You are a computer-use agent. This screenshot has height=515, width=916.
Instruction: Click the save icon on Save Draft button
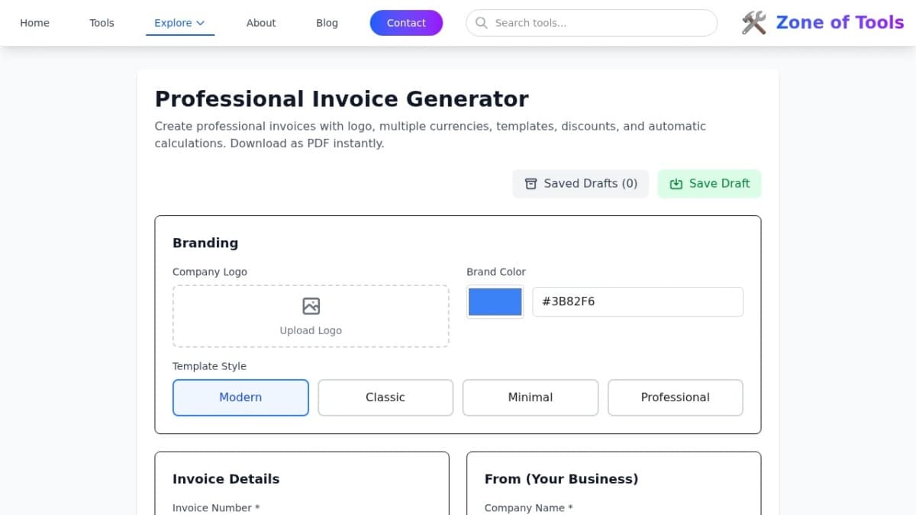pyautogui.click(x=676, y=183)
